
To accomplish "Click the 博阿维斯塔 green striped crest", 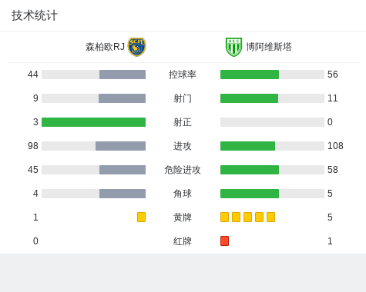I will tap(233, 47).
